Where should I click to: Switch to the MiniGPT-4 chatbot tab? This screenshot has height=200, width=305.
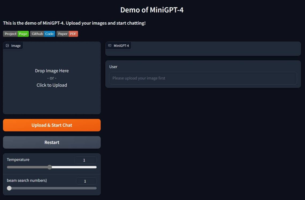pyautogui.click(x=119, y=46)
